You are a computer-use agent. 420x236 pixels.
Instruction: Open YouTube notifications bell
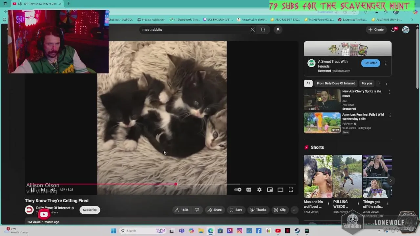tap(393, 29)
